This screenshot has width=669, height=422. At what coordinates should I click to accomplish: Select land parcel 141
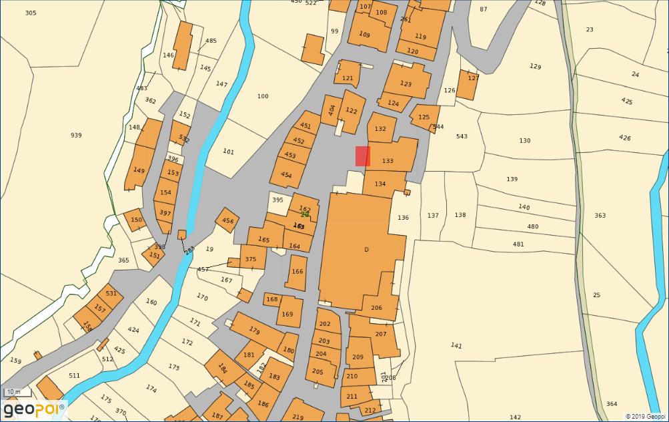(456, 345)
